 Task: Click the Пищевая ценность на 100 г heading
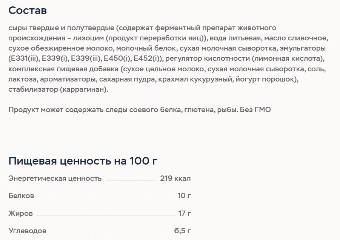click(x=83, y=161)
